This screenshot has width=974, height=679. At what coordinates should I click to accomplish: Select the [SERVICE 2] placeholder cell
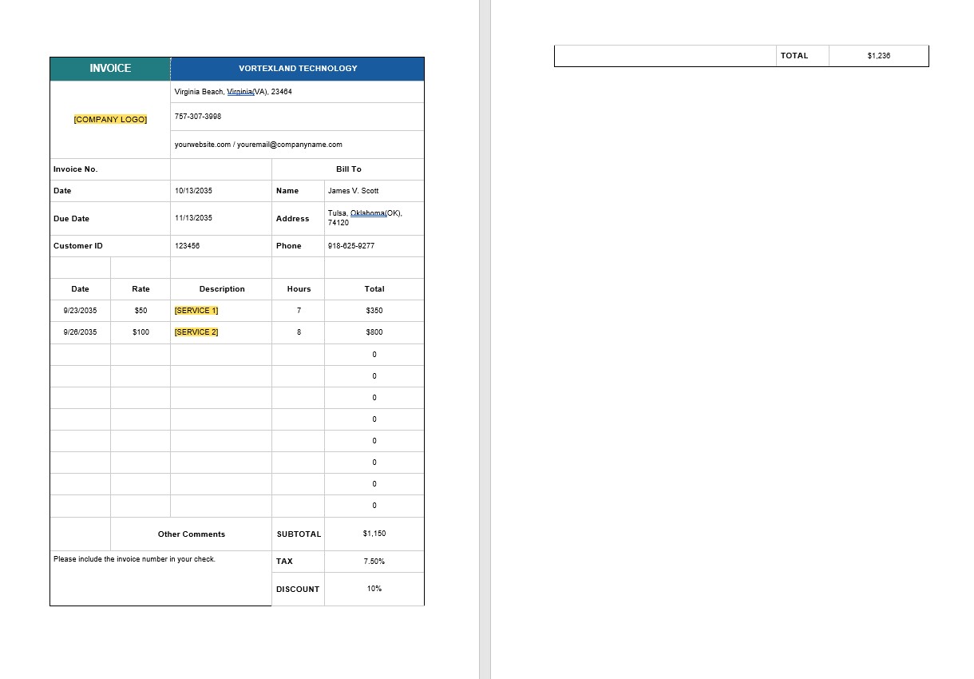click(196, 332)
